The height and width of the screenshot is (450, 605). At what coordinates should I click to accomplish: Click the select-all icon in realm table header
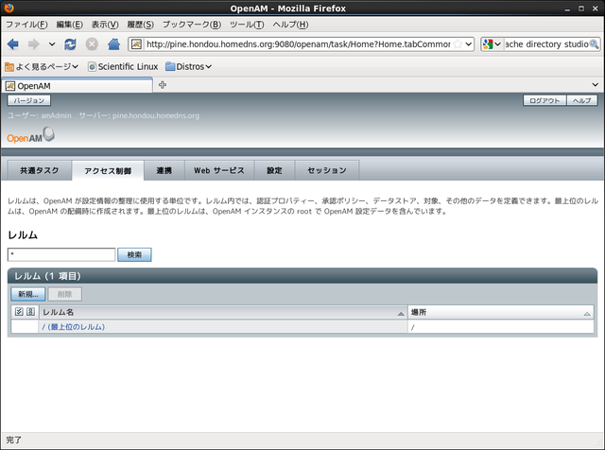point(19,312)
